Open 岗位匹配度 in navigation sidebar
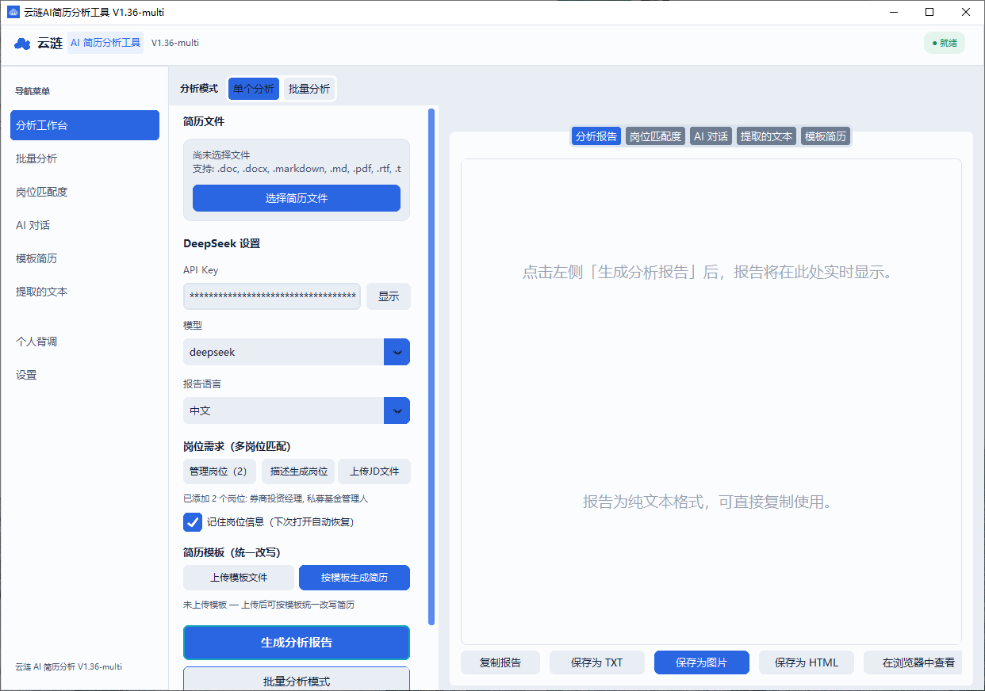 [x=85, y=192]
